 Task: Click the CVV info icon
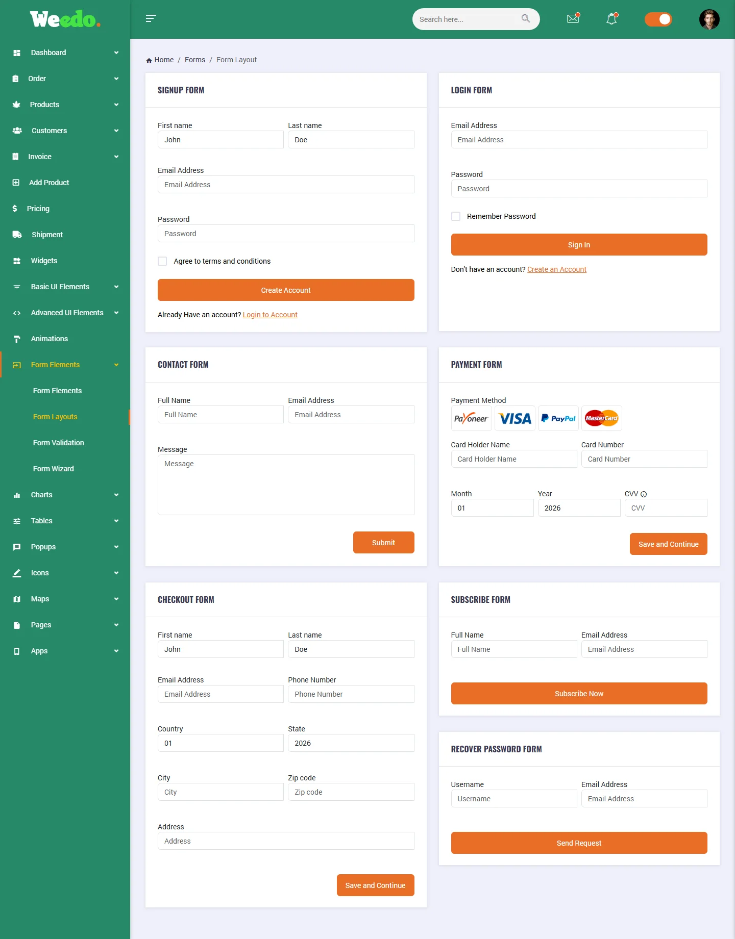click(644, 494)
